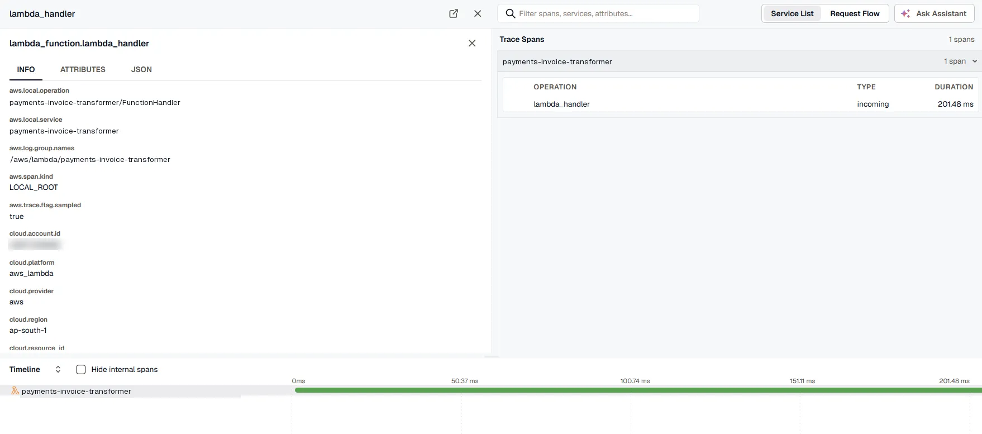Select the Service List view
982x434 pixels.
792,13
